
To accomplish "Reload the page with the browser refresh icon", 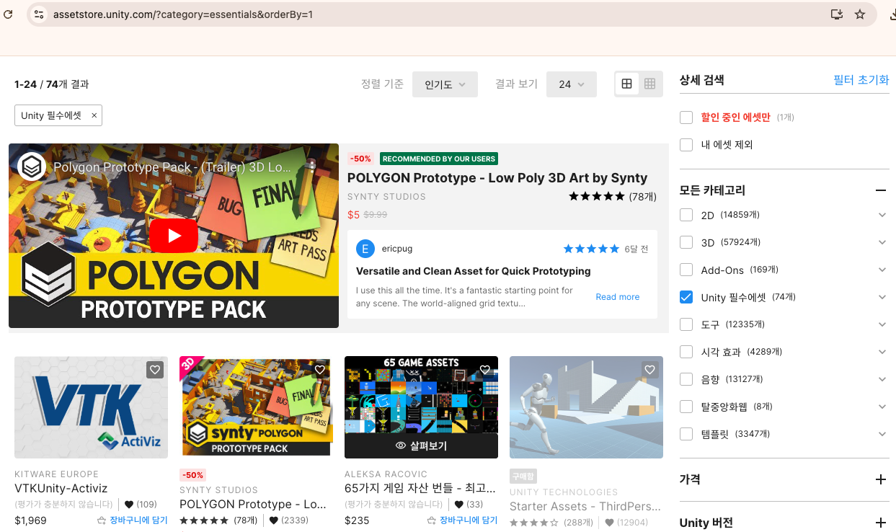I will click(x=8, y=14).
